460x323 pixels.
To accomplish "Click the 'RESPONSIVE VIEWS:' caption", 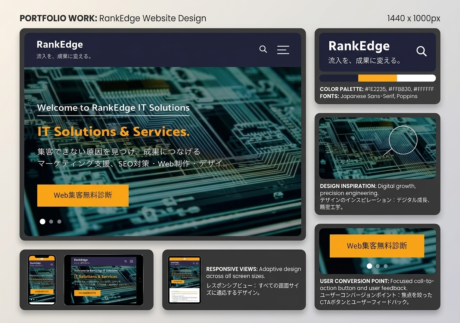I will click(x=232, y=269).
